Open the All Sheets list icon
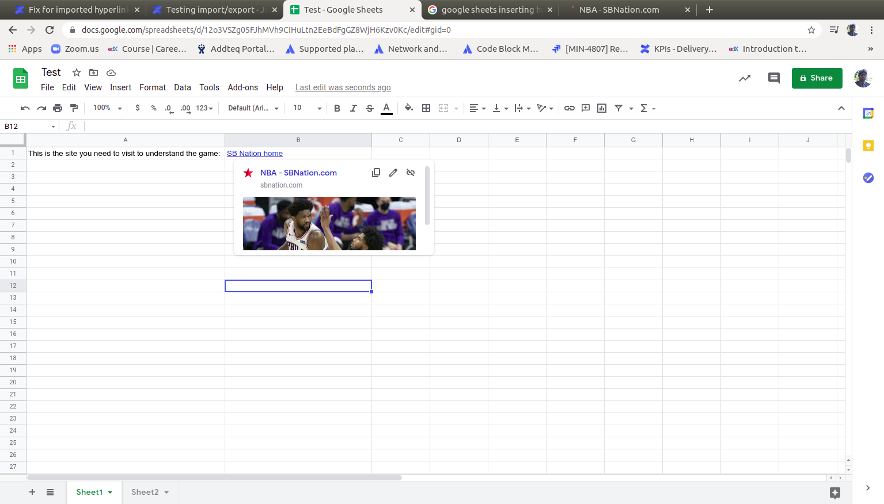The image size is (884, 504). [50, 492]
